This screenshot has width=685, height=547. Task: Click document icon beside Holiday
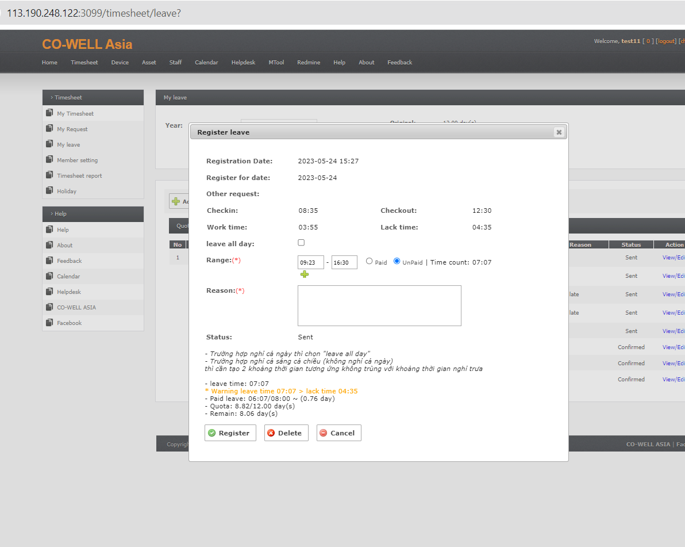pyautogui.click(x=49, y=190)
